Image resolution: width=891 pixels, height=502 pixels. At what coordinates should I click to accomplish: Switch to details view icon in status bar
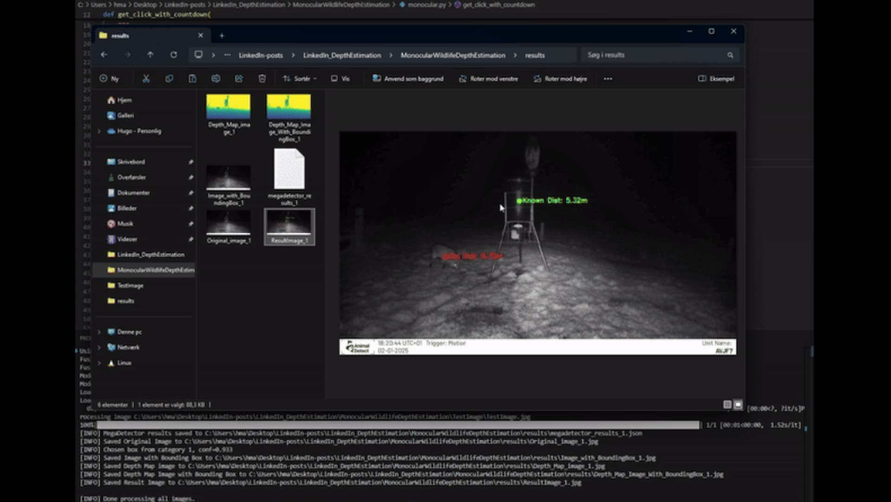[x=727, y=405]
